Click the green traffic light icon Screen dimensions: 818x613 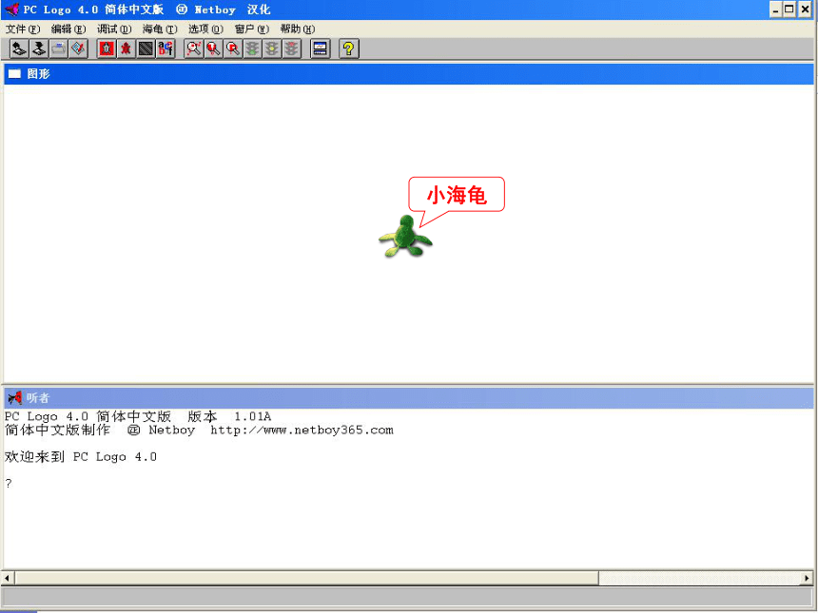pyautogui.click(x=252, y=49)
